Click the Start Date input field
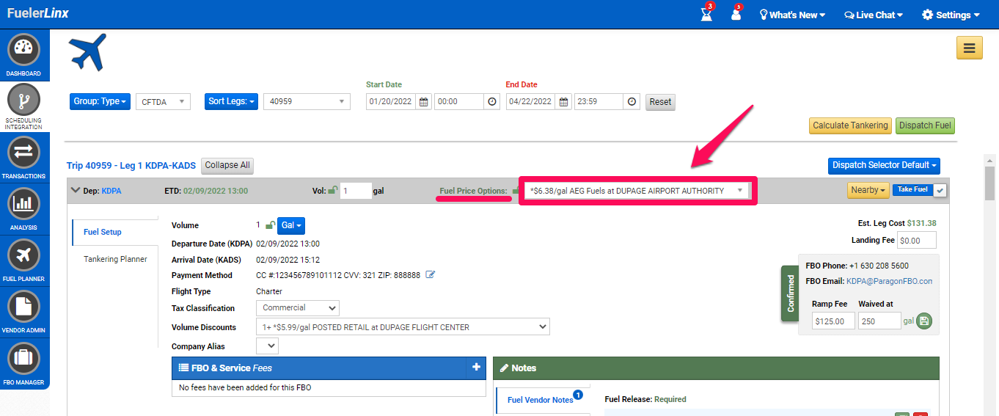 point(391,102)
